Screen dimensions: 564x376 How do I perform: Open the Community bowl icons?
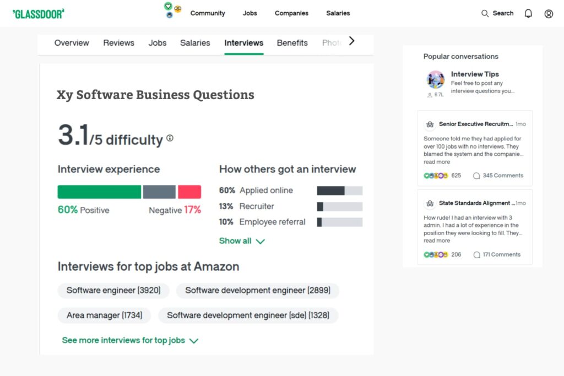(172, 10)
